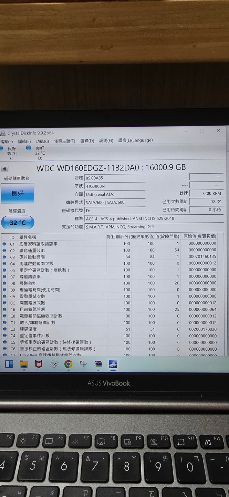Open the snap layout taskbar icon

pyautogui.click(x=9, y=364)
